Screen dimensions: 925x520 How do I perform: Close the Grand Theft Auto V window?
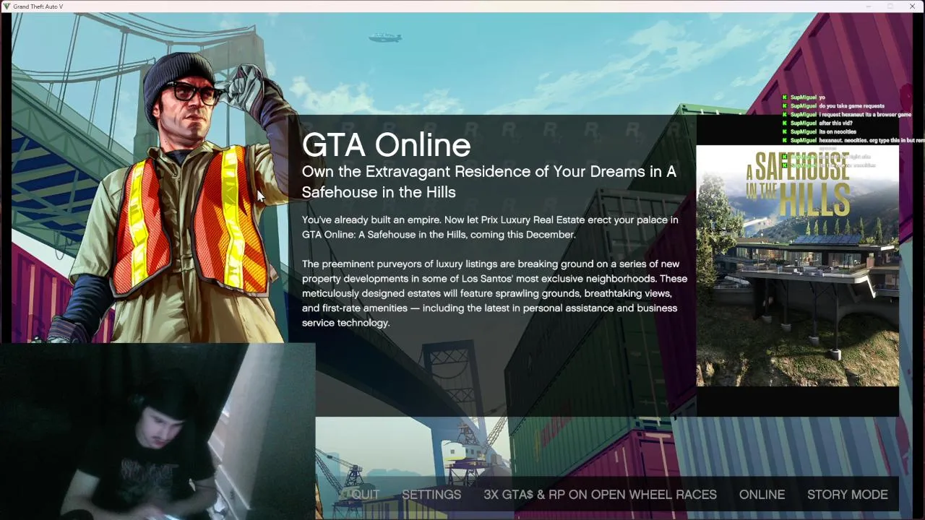click(x=912, y=6)
